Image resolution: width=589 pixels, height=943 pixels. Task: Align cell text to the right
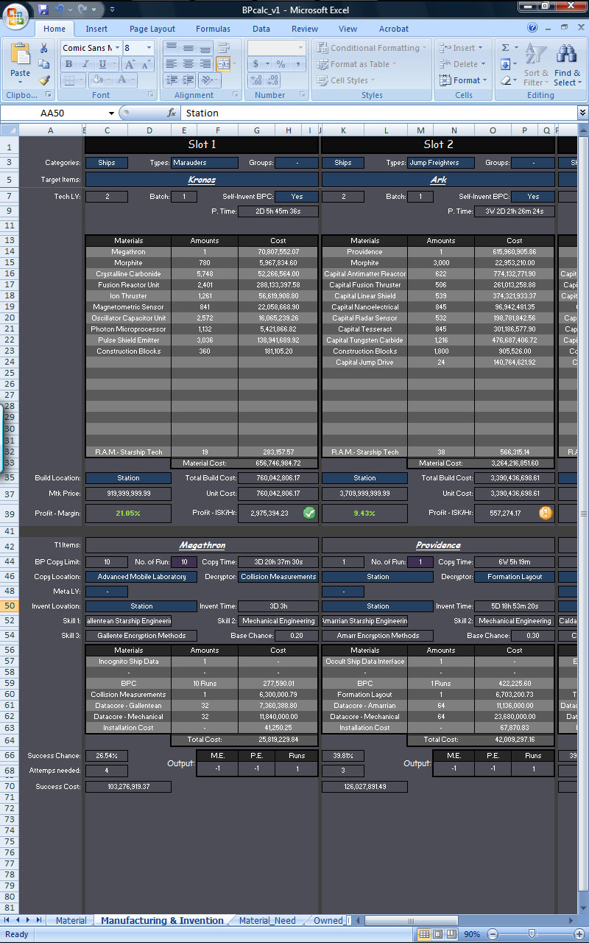click(x=205, y=64)
